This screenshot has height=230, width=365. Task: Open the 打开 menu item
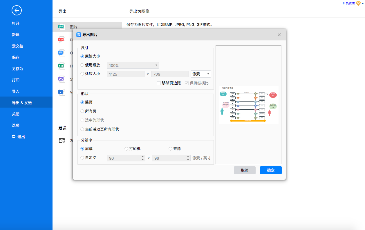pyautogui.click(x=16, y=23)
